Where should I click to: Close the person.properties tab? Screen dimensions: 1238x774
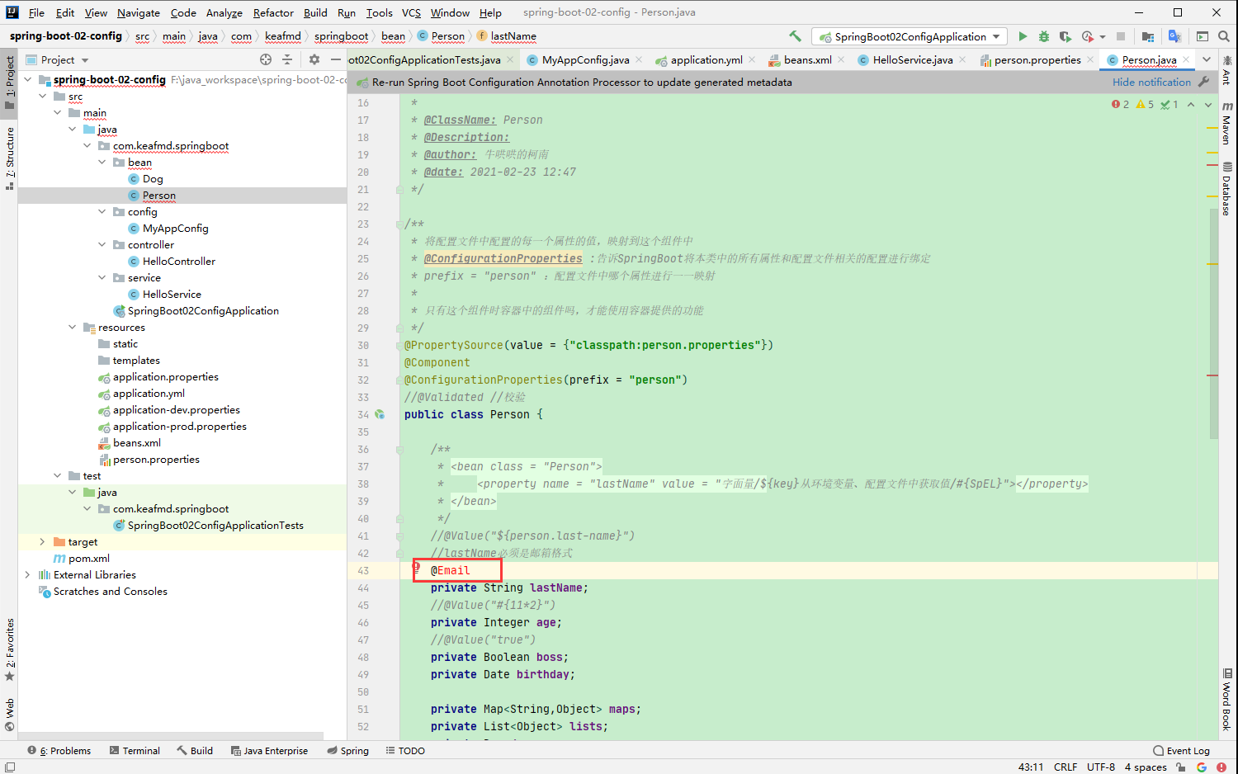[x=1090, y=59]
